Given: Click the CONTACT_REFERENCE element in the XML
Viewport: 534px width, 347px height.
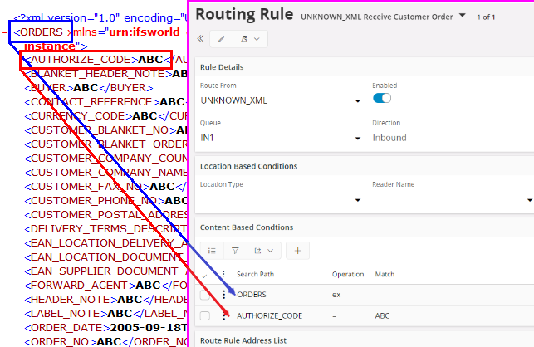Looking at the screenshot, I should 105,102.
